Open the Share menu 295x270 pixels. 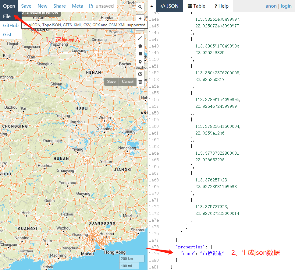tap(59, 6)
